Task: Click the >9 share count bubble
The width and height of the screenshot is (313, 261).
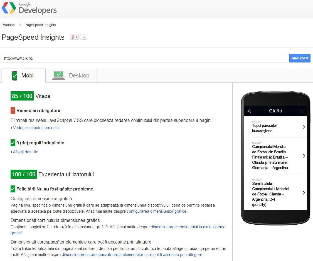Action: coord(84,37)
